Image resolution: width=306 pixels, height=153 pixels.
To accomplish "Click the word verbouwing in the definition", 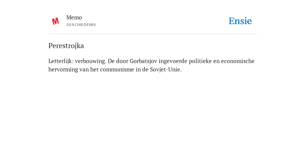I will coord(91,61).
